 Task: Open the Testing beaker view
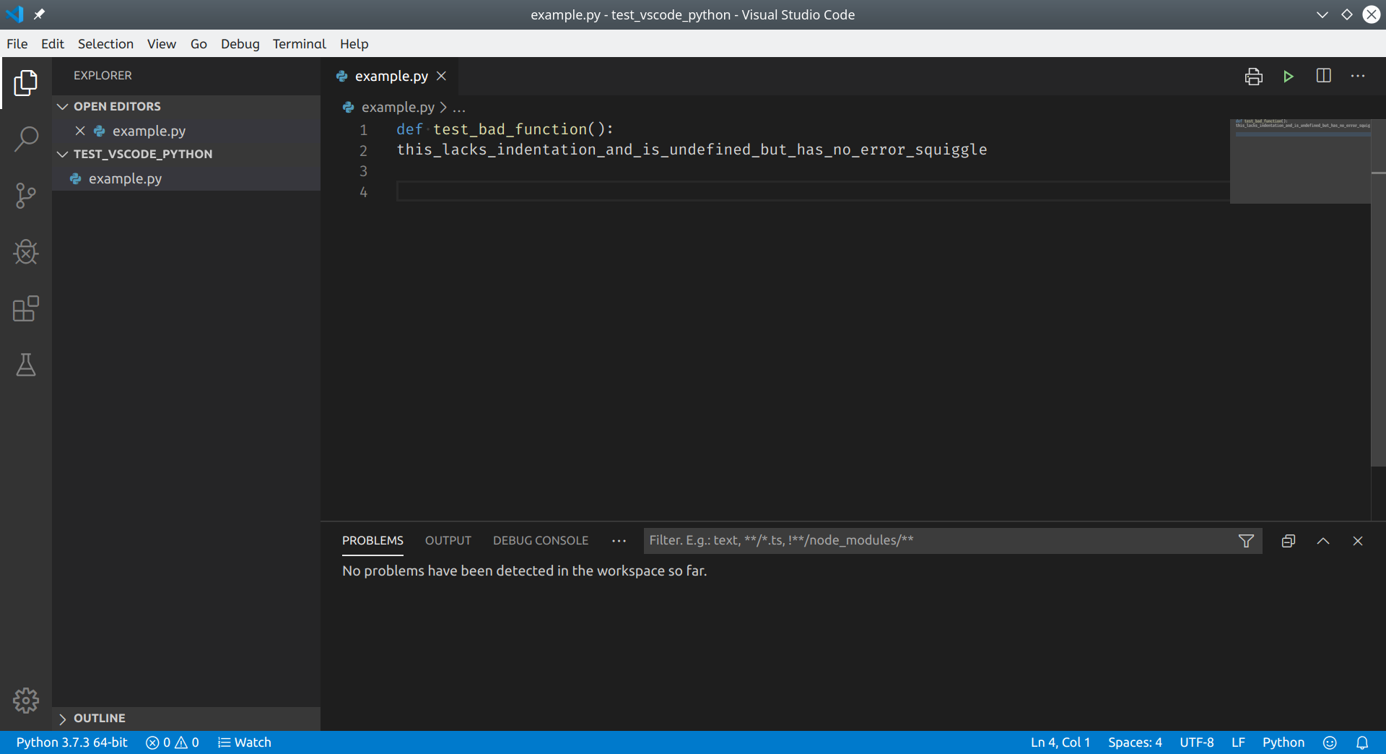pos(26,365)
